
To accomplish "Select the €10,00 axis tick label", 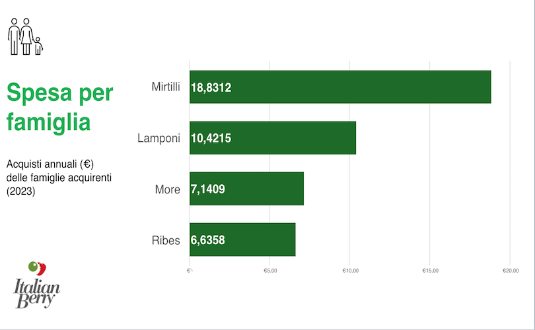I will click(x=350, y=270).
